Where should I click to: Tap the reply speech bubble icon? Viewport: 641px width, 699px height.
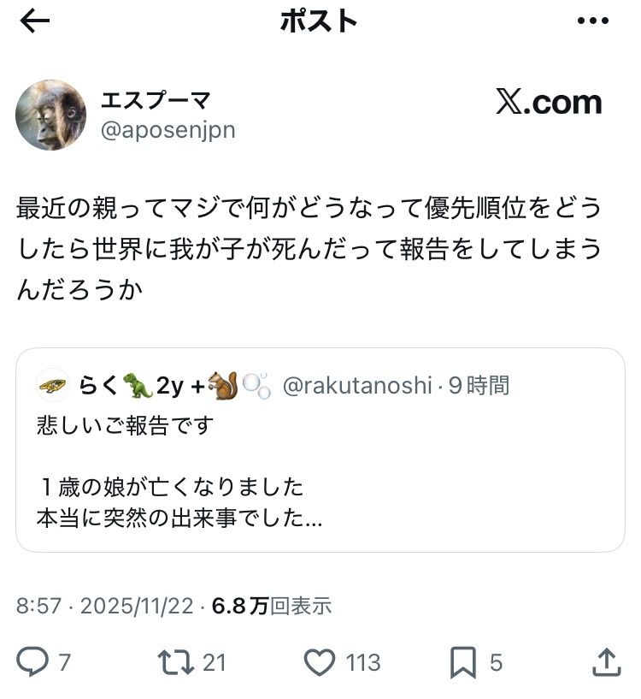32,661
